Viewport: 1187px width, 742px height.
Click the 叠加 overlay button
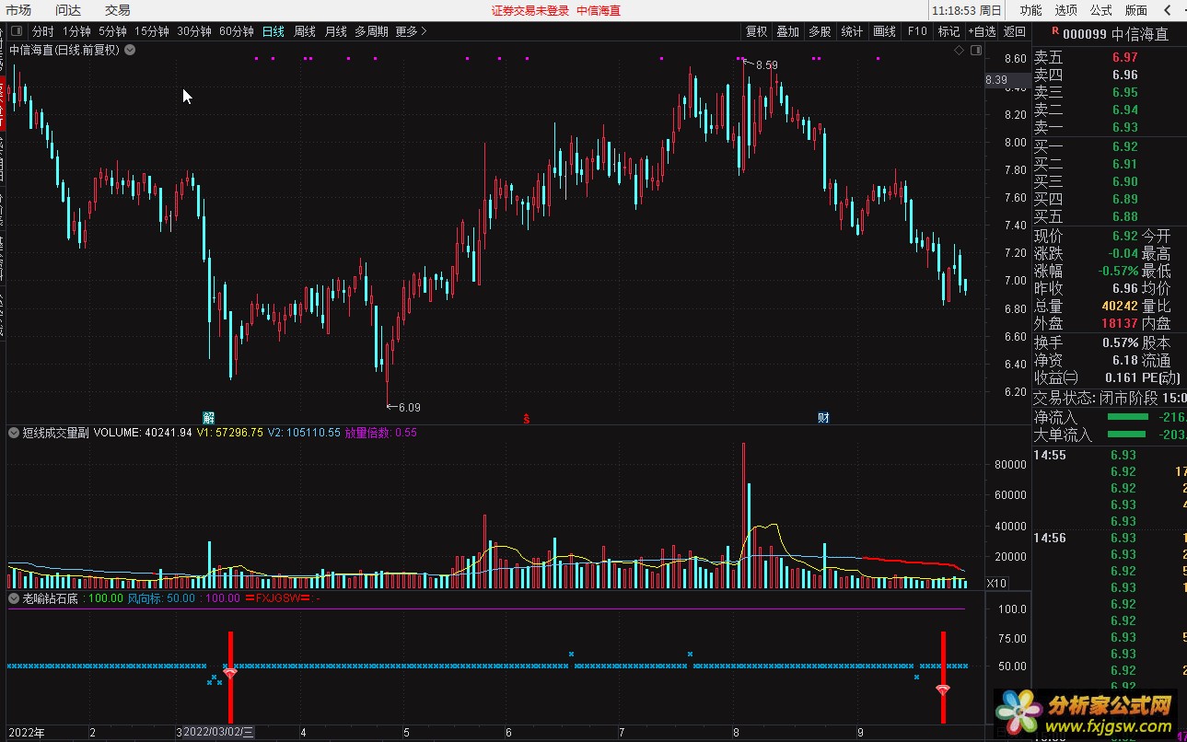pyautogui.click(x=788, y=31)
